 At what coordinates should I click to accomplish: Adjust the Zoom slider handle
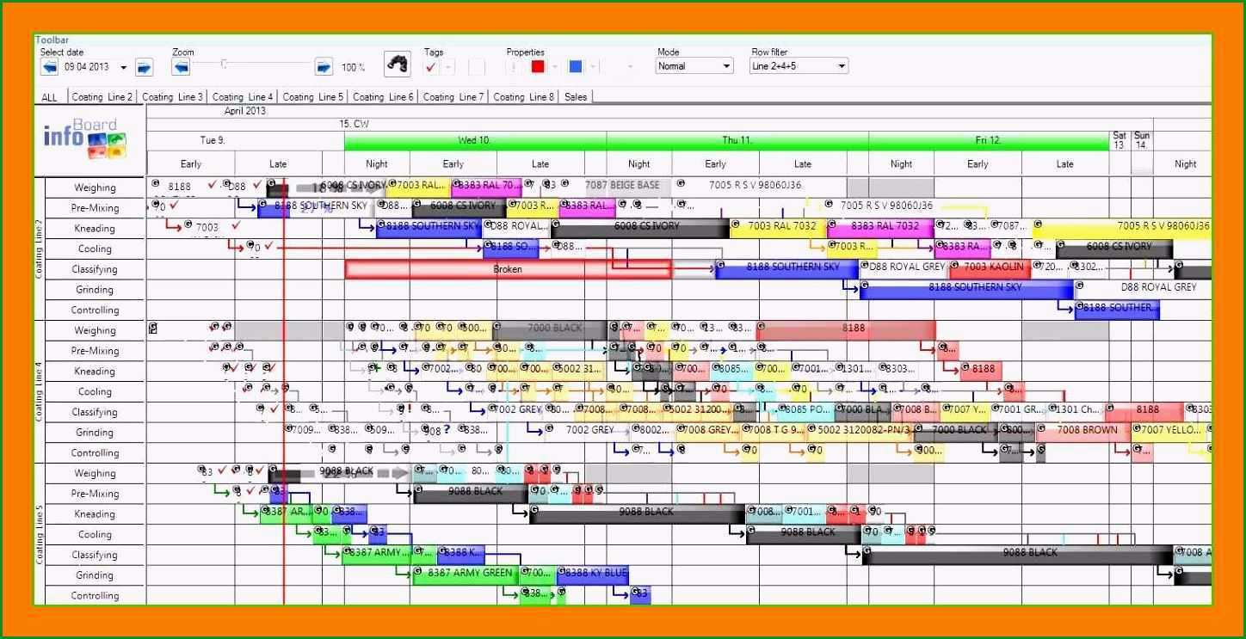tap(224, 64)
